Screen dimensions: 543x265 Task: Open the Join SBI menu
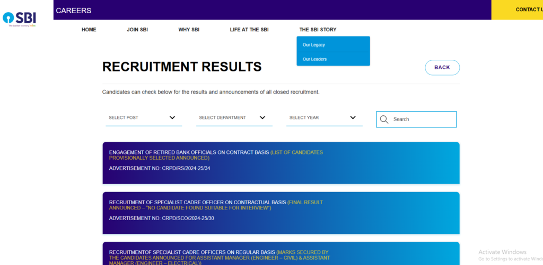(x=137, y=30)
